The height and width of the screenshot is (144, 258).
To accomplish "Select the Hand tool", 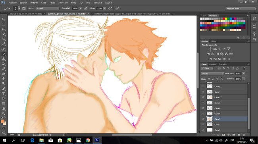I will click(4, 108).
